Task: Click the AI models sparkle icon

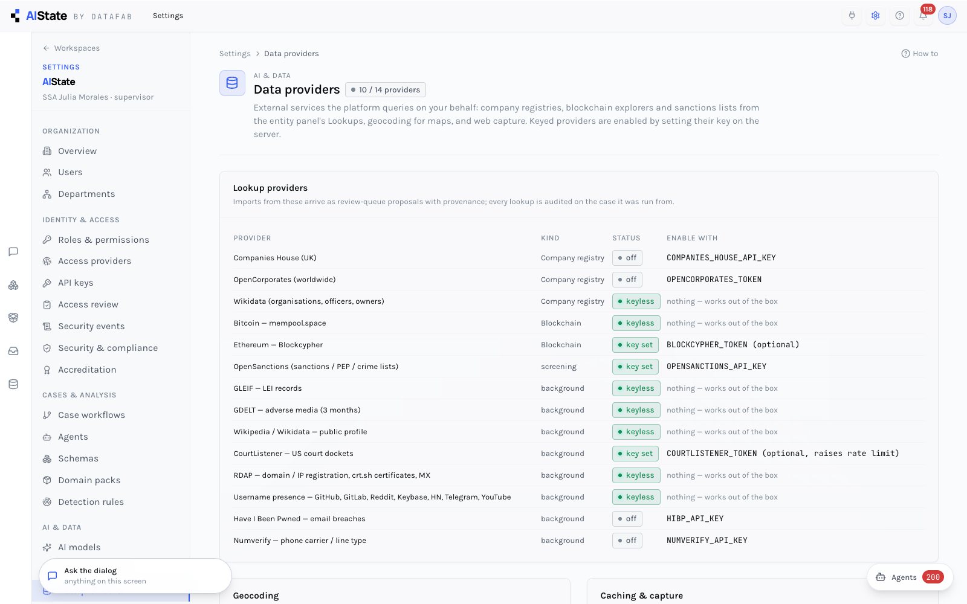Action: [47, 548]
